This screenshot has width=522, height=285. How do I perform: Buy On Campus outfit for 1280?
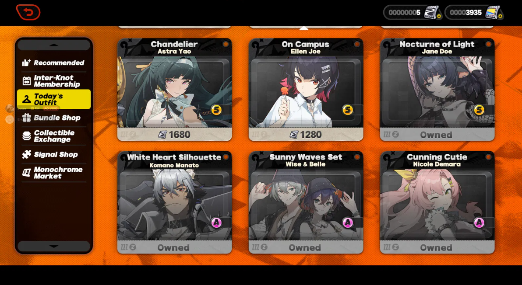pos(306,134)
